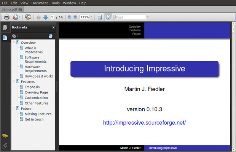Open the Document menu
The width and height of the screenshot is (236, 152).
click(40, 3)
